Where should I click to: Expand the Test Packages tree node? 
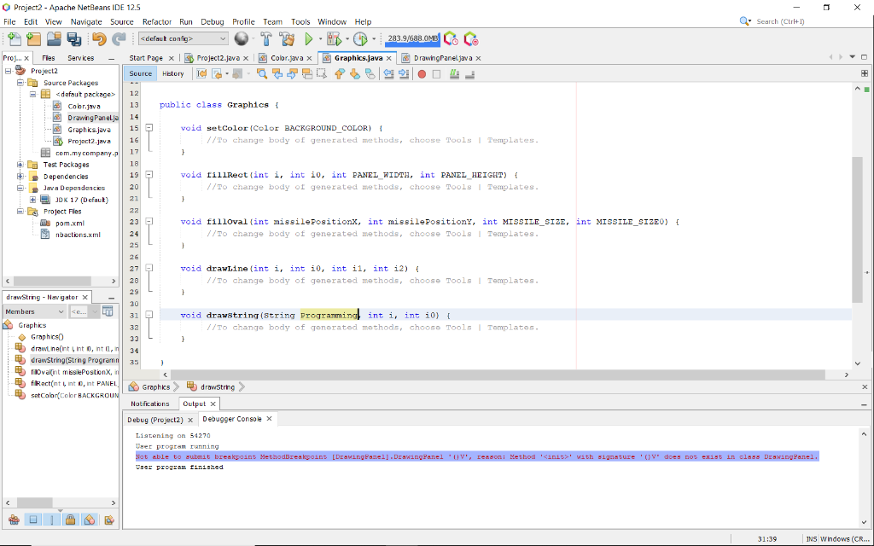[20, 165]
